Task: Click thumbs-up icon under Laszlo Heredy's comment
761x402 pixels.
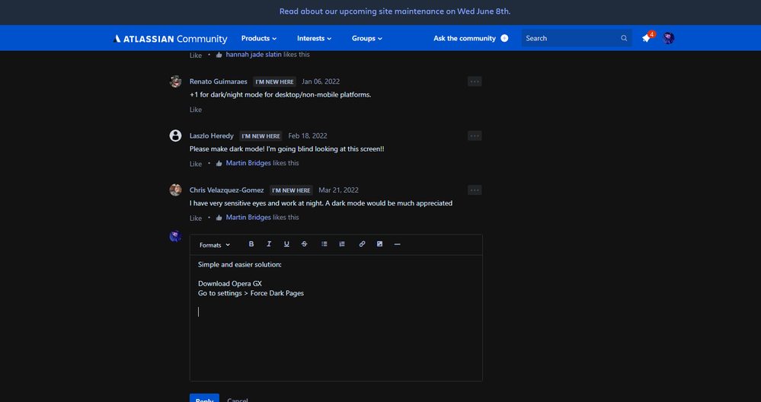Action: tap(219, 164)
